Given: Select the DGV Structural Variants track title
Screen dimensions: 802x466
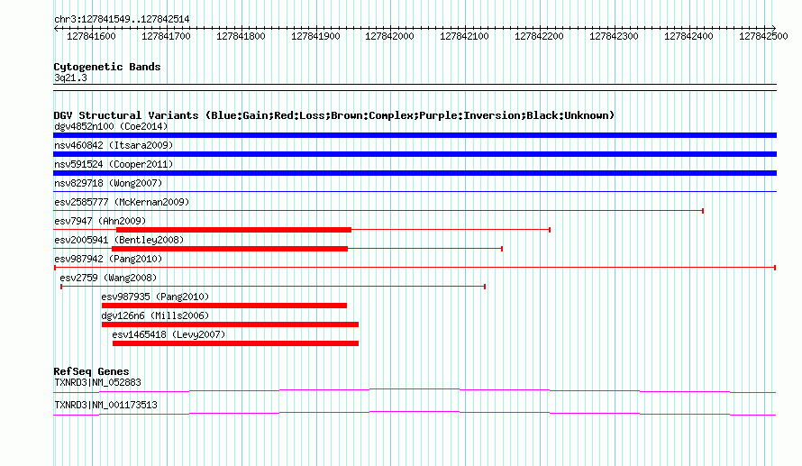Looking at the screenshot, I should pos(334,115).
